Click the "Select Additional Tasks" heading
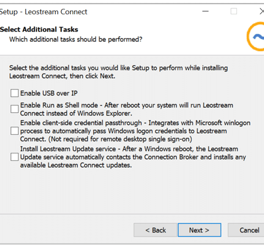This screenshot has height=247, width=264. coord(39,29)
